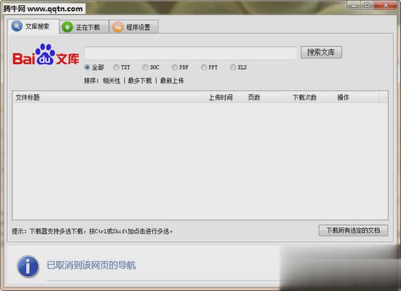Viewport: 401px width, 291px height.
Task: Select the PDF radio button
Action: (174, 67)
